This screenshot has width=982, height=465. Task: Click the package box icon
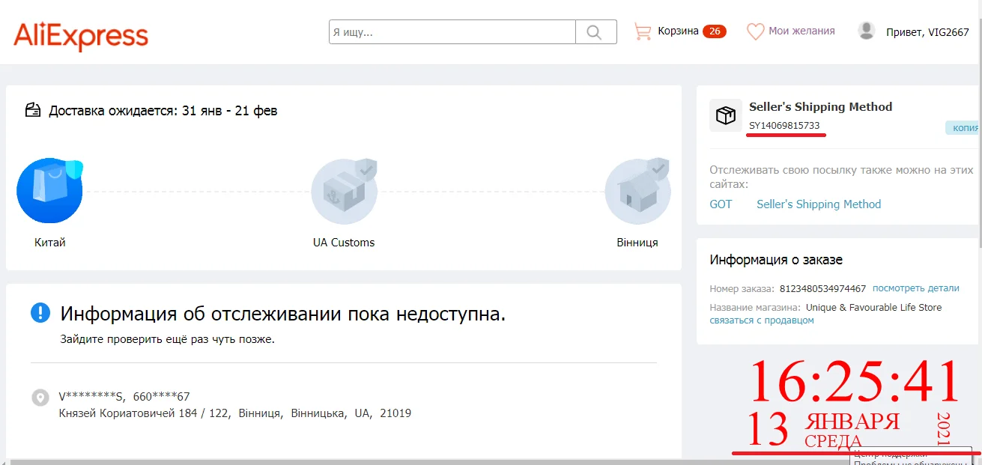pyautogui.click(x=726, y=115)
